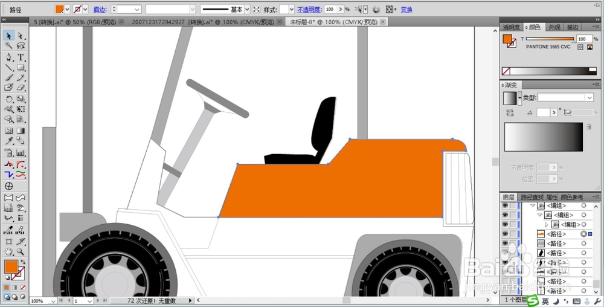Collapse the top 编组 group in Layers
604x307 pixels.
coord(533,205)
